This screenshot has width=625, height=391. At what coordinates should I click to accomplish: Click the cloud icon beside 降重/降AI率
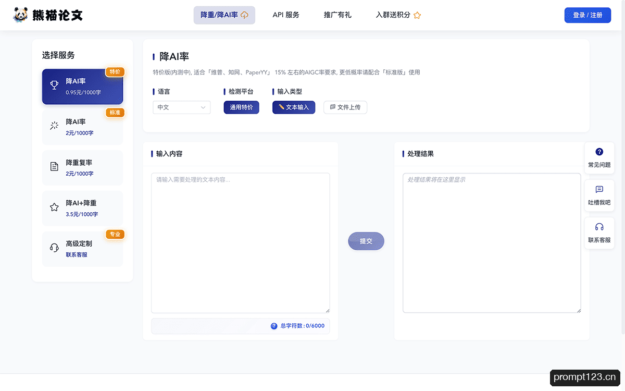tap(244, 16)
